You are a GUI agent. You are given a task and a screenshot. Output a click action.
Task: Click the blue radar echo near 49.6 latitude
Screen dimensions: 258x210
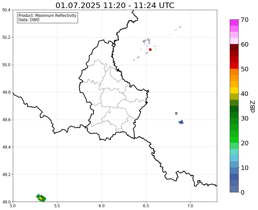[181, 122]
